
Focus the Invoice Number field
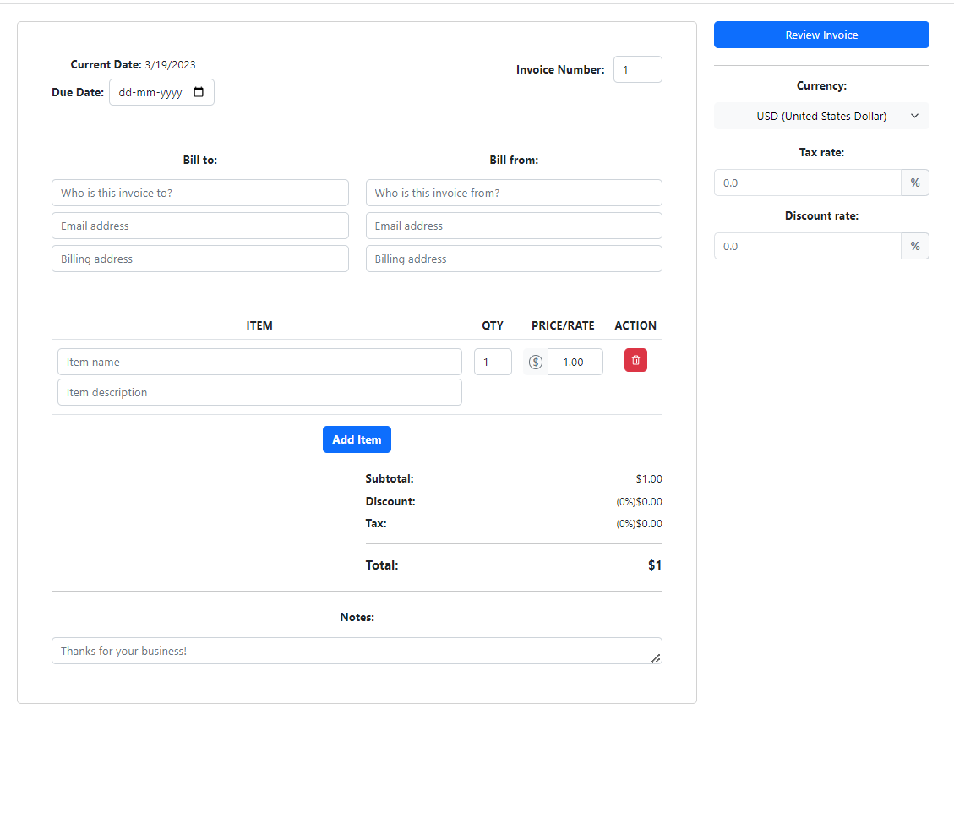637,69
